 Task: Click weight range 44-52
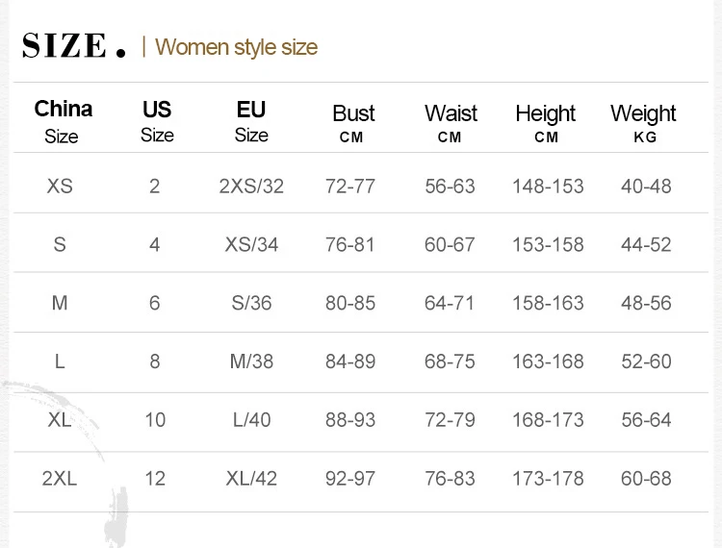point(646,244)
